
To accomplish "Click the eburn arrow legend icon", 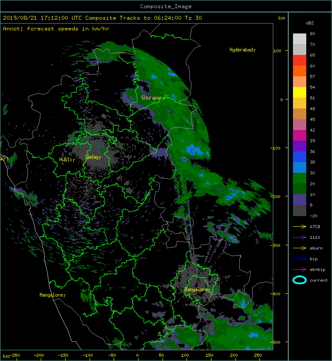I will click(x=299, y=248).
